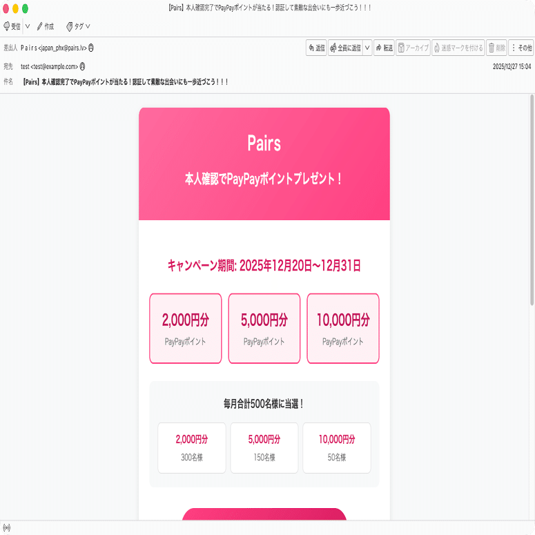Click the subject line in the 件名 row
Screen dimensions: 535x535
tap(125, 82)
